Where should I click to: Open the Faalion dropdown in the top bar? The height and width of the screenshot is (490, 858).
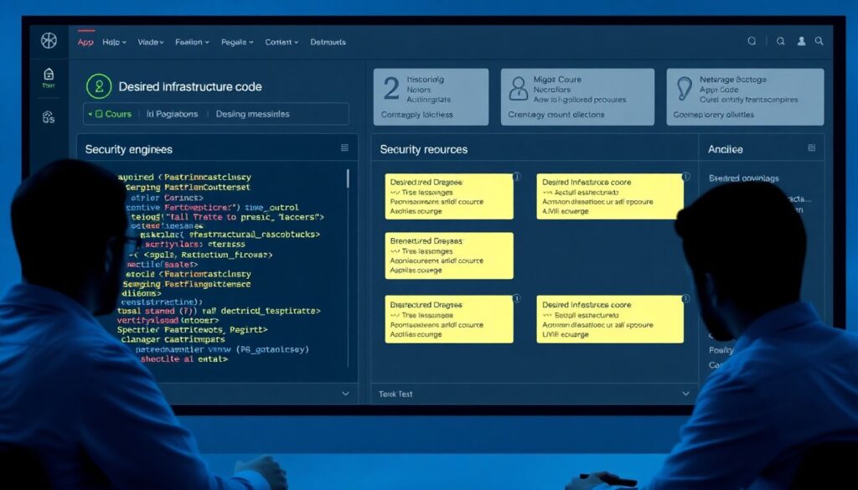pyautogui.click(x=194, y=42)
